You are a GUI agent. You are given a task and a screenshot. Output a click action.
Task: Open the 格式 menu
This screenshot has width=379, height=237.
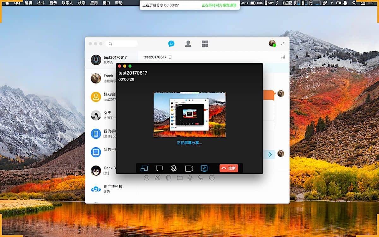41,3
